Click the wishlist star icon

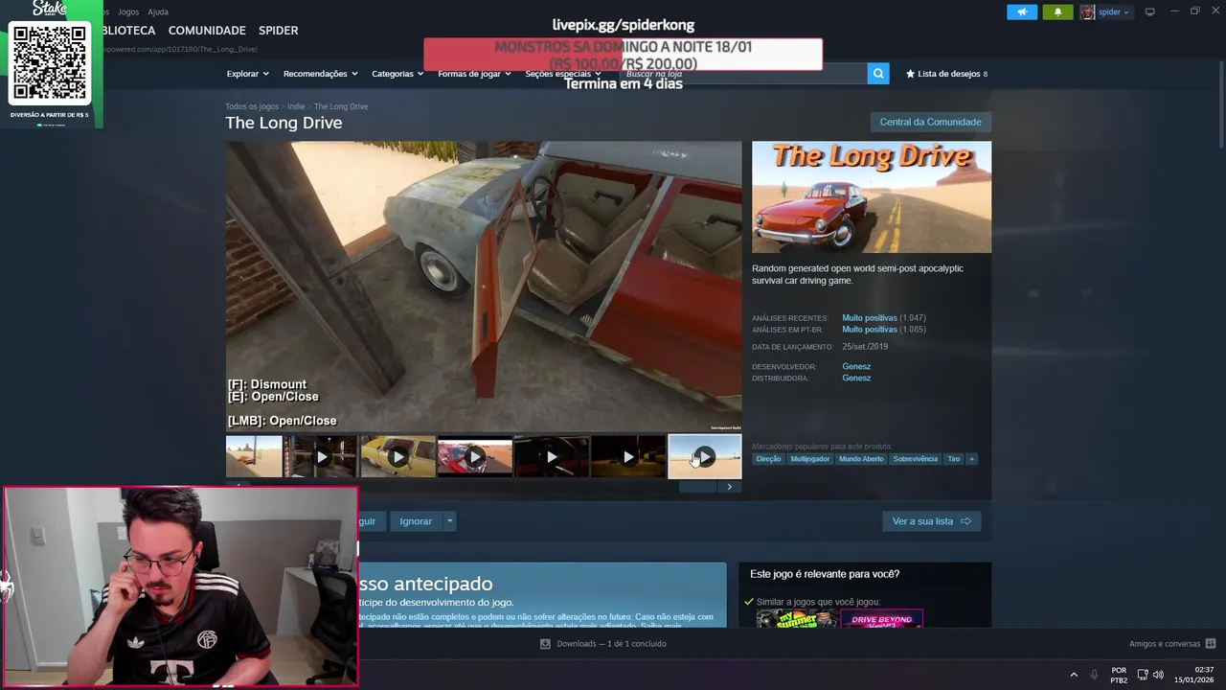[910, 74]
